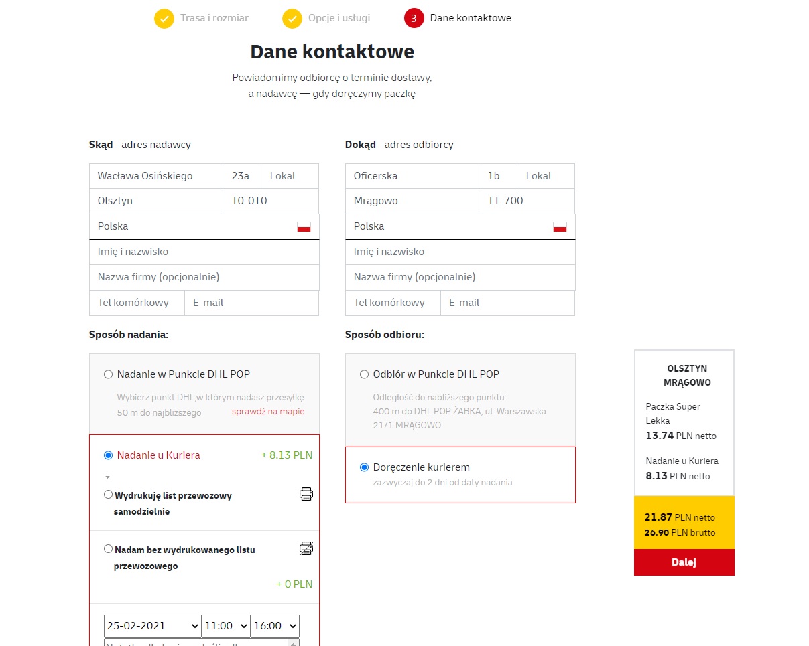
Task: Click the crossed-out printer icon beside Nadam bez wydrukowanego listu
Action: pos(306,548)
